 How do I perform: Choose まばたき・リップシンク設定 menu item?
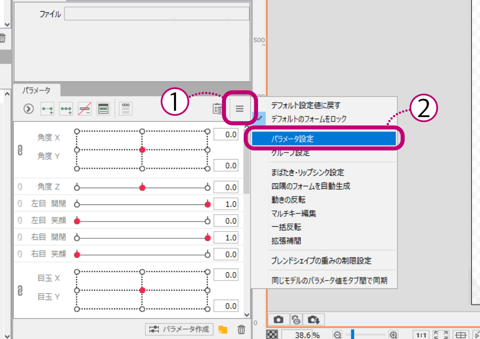coord(307,173)
